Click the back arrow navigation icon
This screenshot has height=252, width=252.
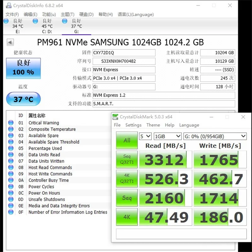tap(10, 42)
